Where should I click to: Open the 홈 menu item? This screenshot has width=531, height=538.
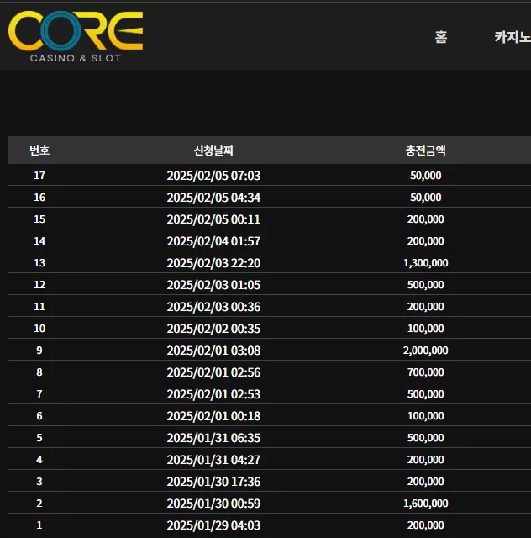tap(441, 37)
